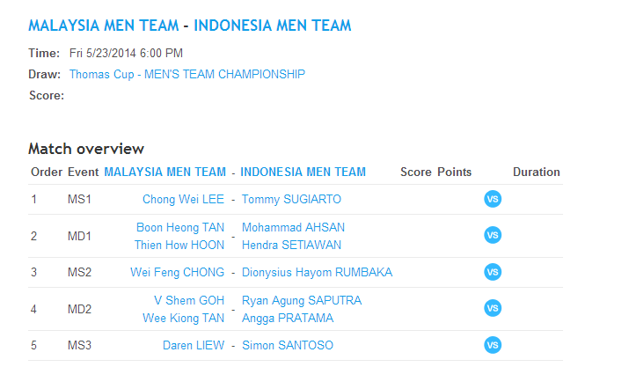Select MALAYSIA MEN TEAM column header link
The image size is (629, 389).
[165, 172]
